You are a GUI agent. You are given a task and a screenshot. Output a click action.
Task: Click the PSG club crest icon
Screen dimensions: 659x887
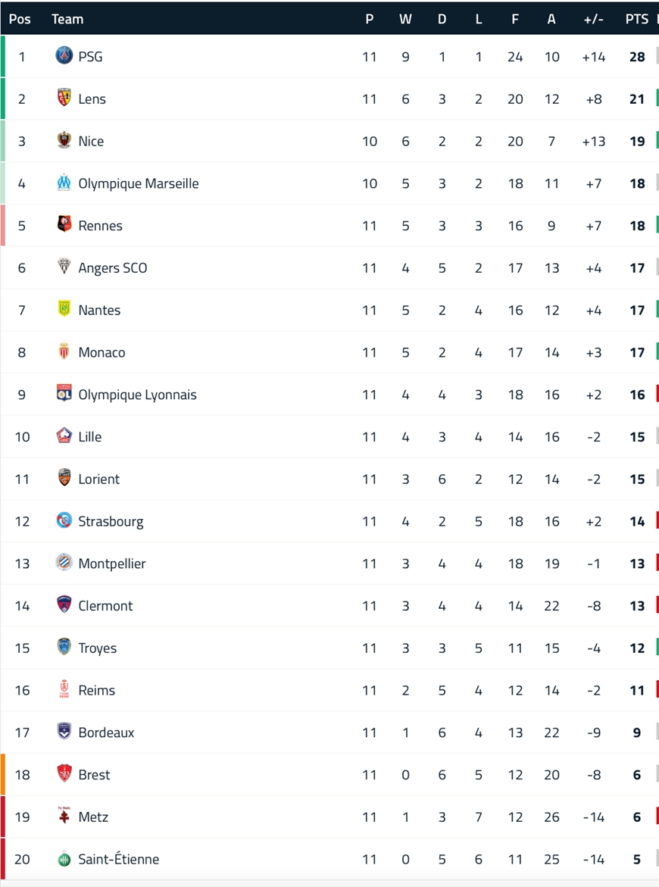pos(64,55)
